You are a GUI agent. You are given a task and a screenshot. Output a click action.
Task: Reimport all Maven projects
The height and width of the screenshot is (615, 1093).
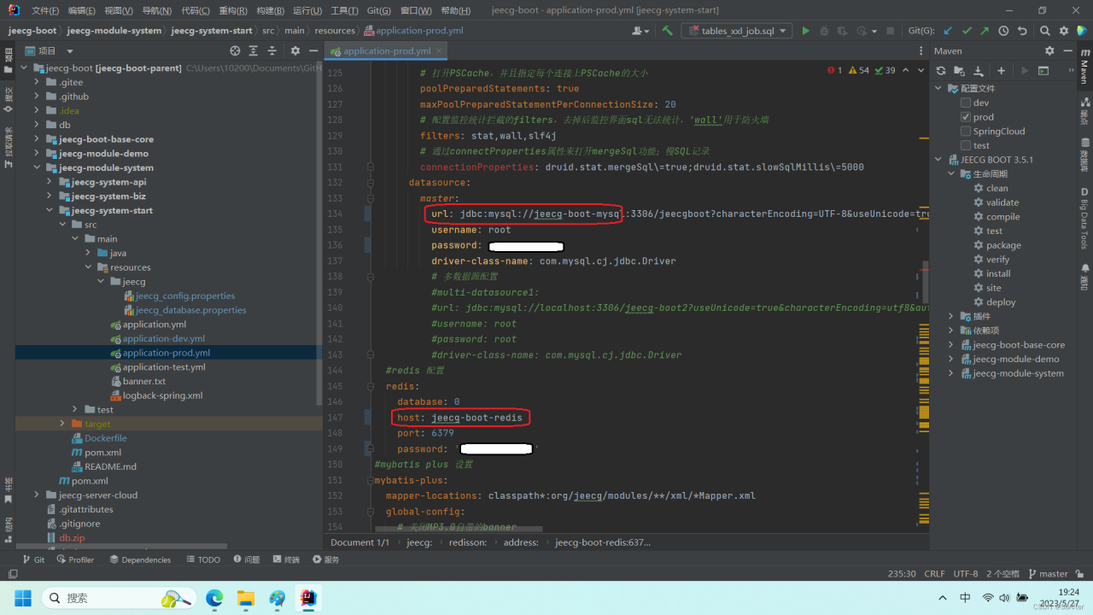941,71
